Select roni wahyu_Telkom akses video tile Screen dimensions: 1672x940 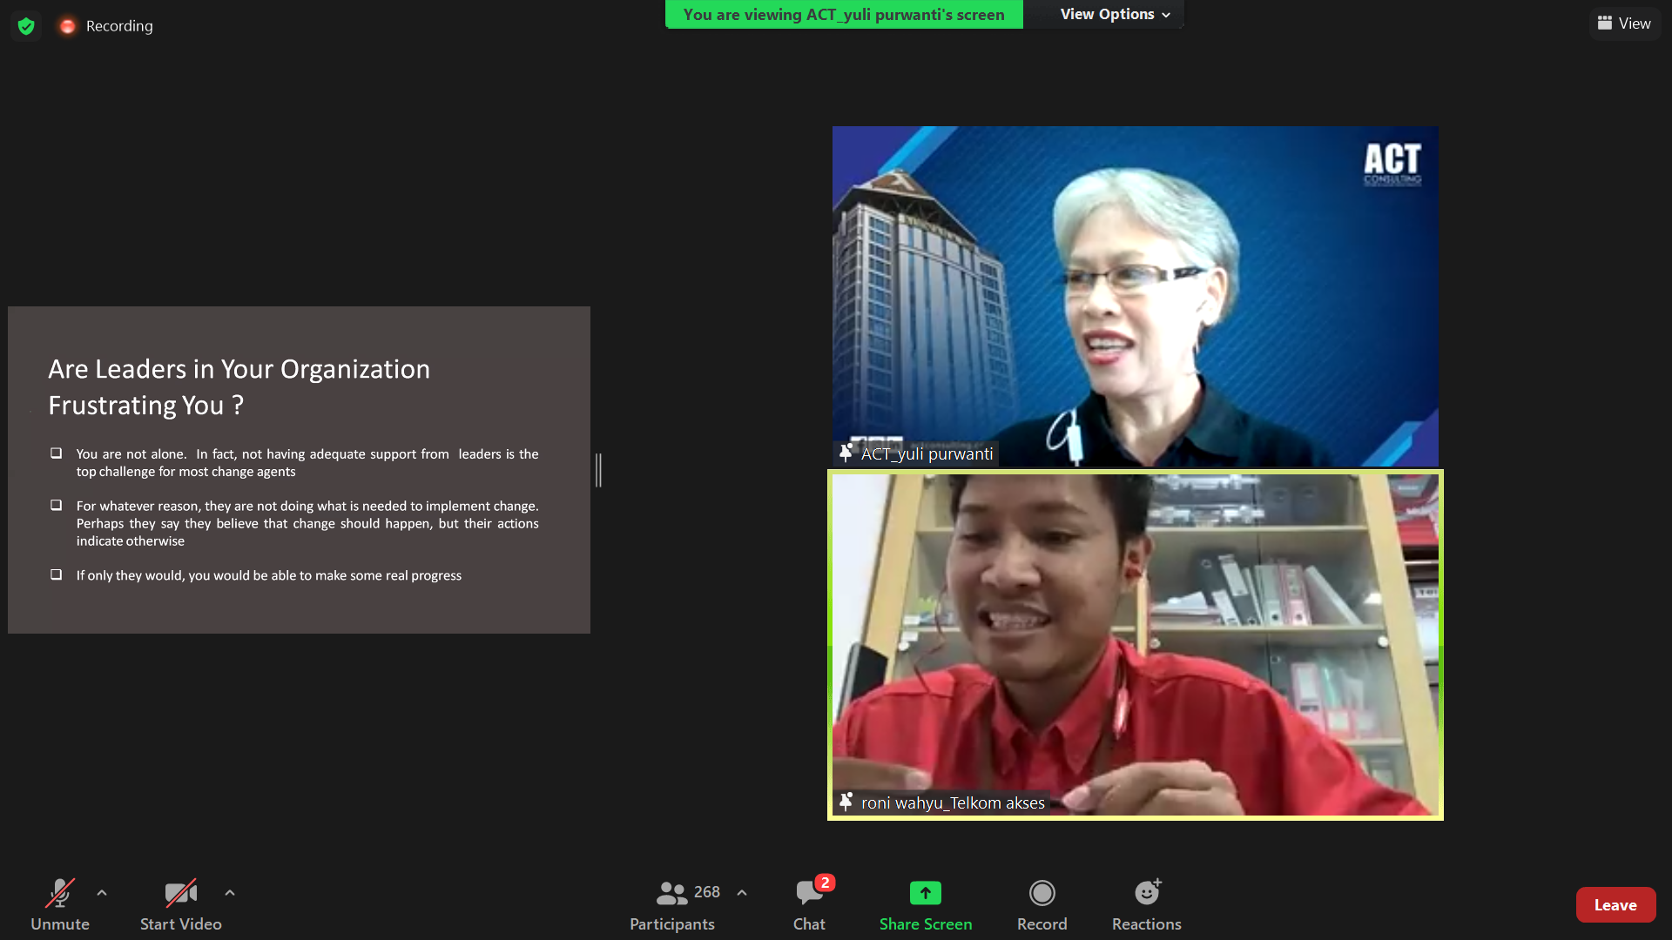pyautogui.click(x=1135, y=645)
